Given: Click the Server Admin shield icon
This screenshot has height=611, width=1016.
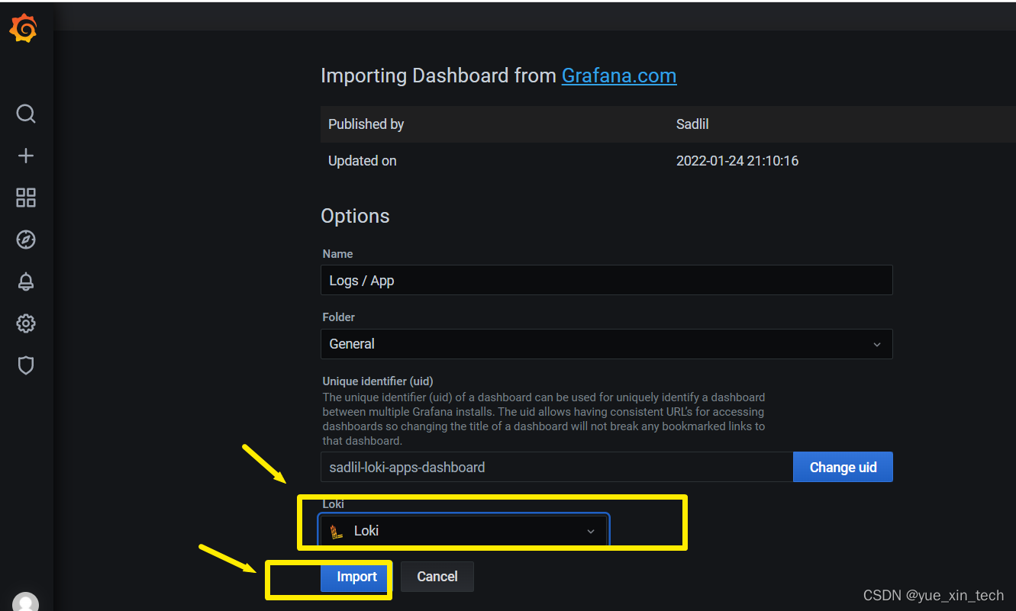Looking at the screenshot, I should point(25,365).
